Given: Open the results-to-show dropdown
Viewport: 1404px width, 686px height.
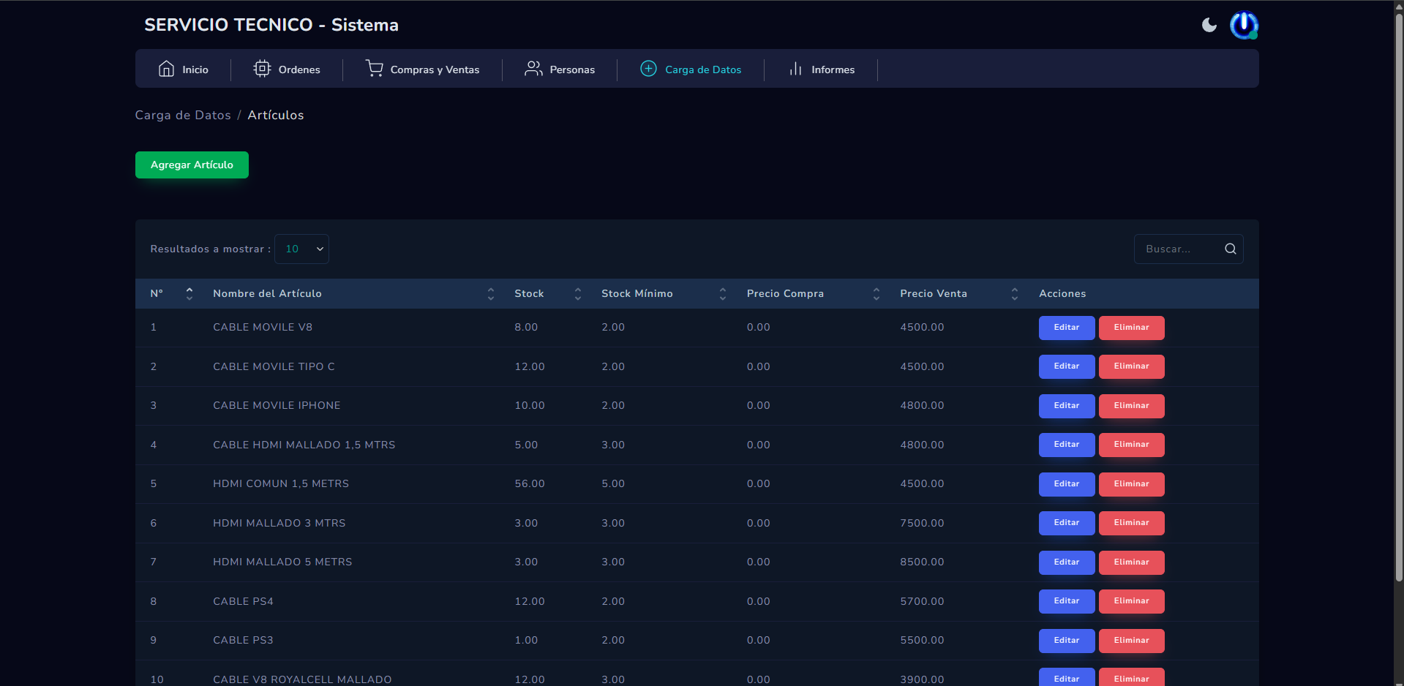Looking at the screenshot, I should 301,249.
